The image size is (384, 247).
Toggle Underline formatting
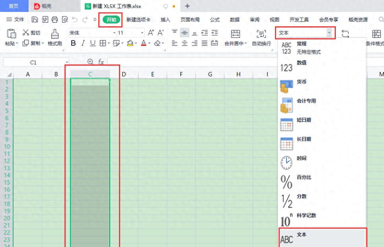click(93, 43)
